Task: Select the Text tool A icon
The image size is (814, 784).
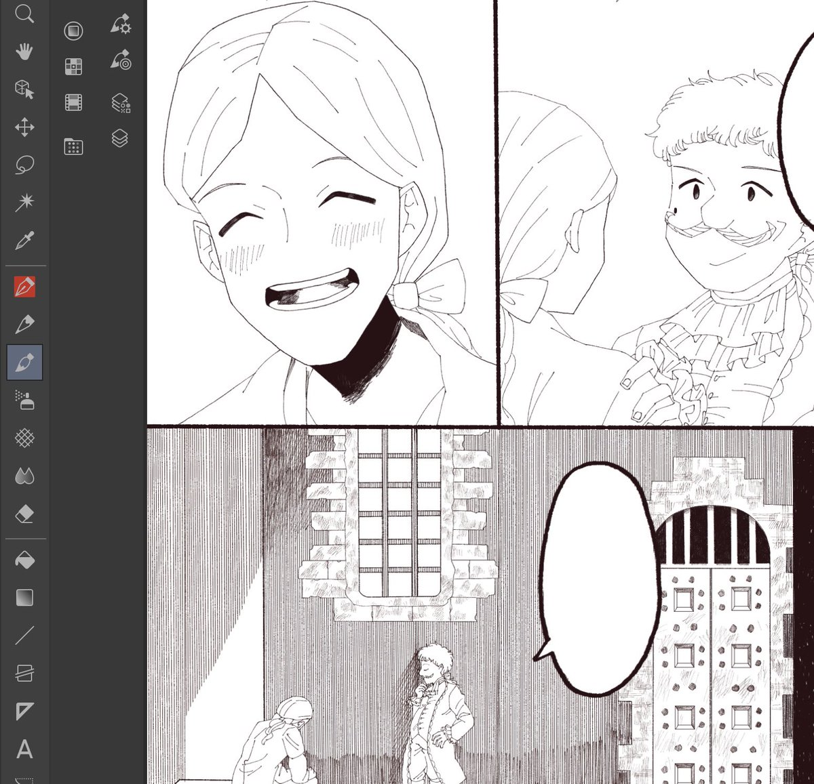Action: [24, 749]
